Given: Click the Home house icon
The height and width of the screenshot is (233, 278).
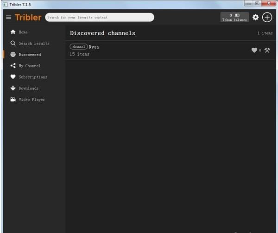Looking at the screenshot, I should point(13,32).
